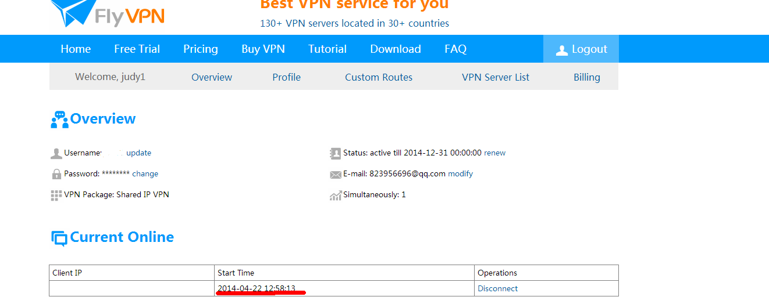Click the renew status link

(494, 153)
